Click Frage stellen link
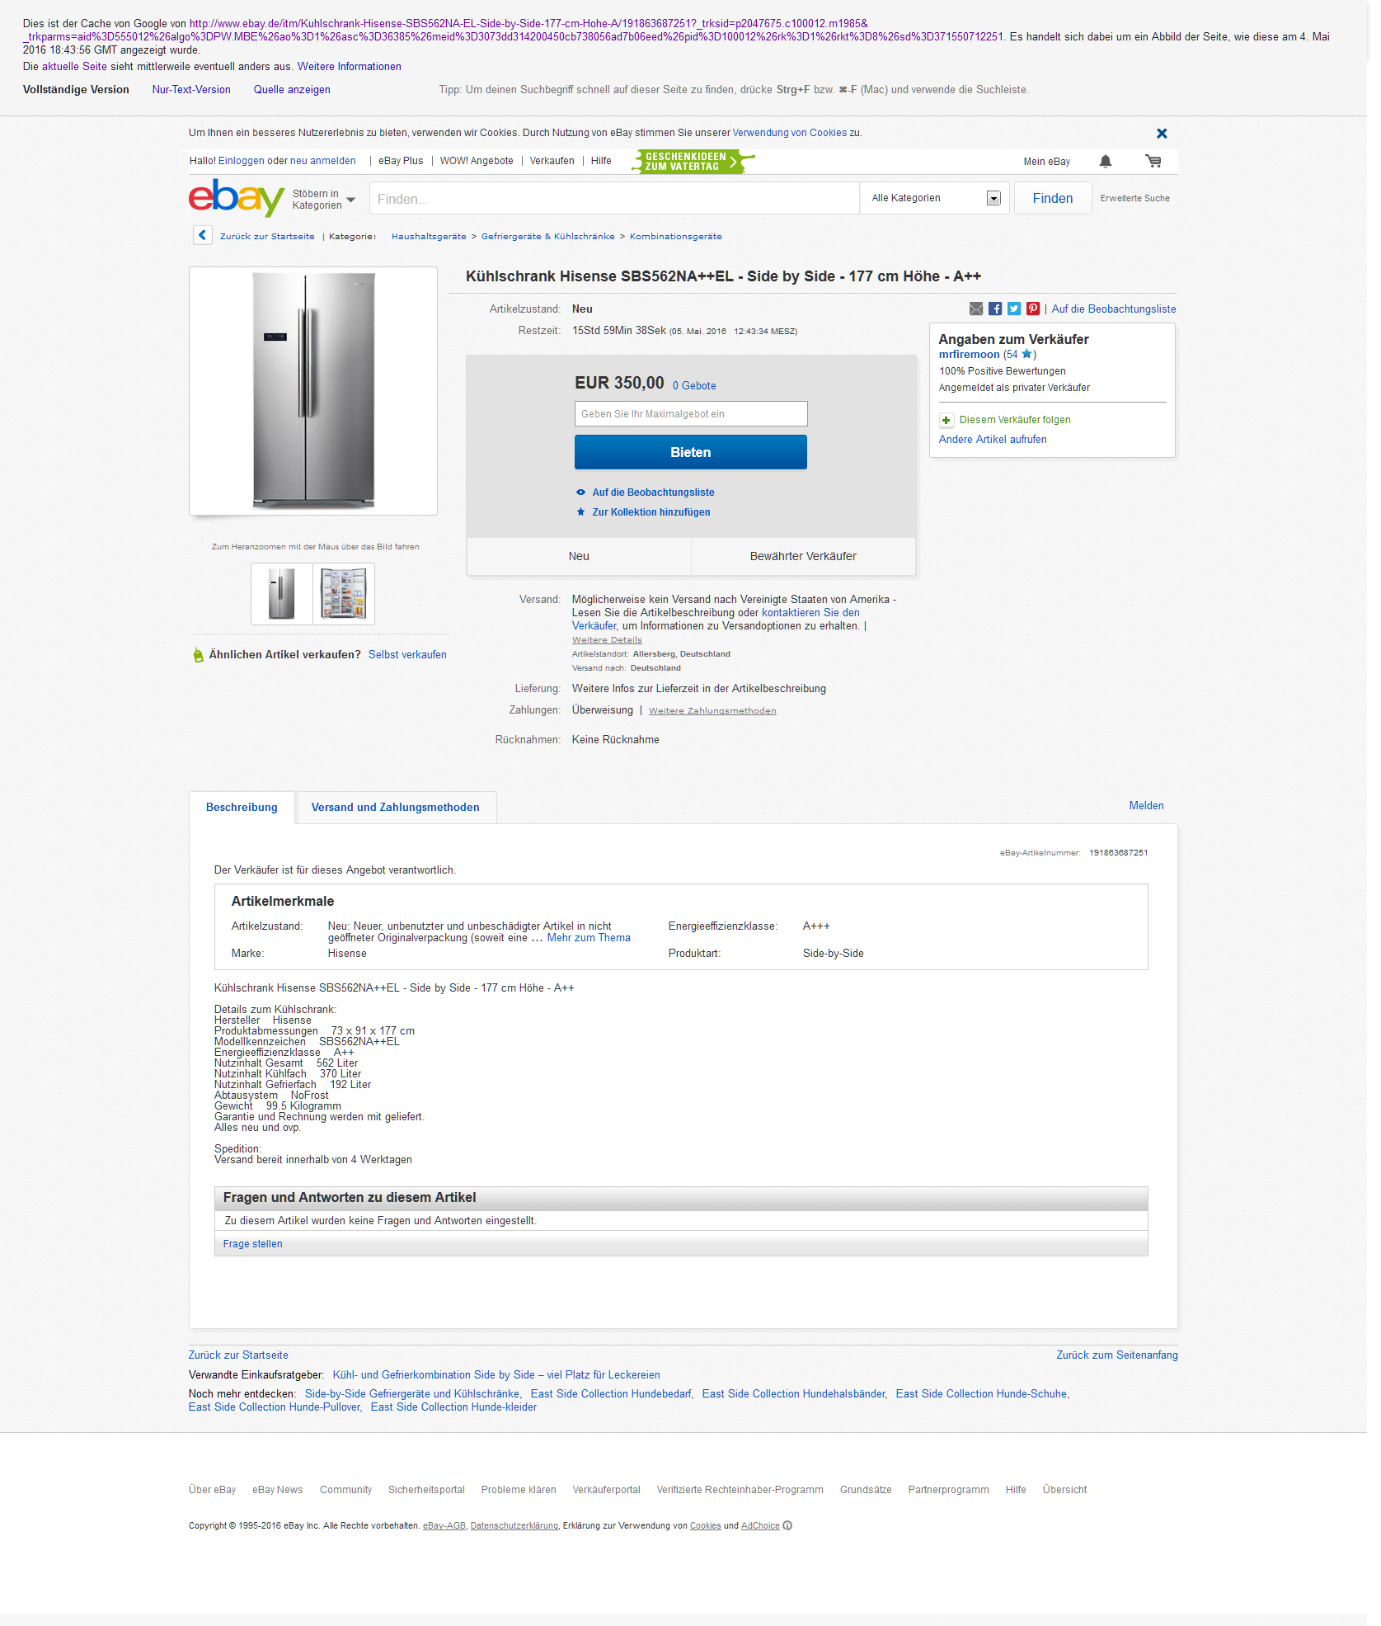Screen dimensions: 1381x1626 pos(252,1244)
